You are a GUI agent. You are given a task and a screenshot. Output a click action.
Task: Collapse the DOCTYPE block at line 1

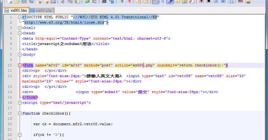tap(20, 17)
